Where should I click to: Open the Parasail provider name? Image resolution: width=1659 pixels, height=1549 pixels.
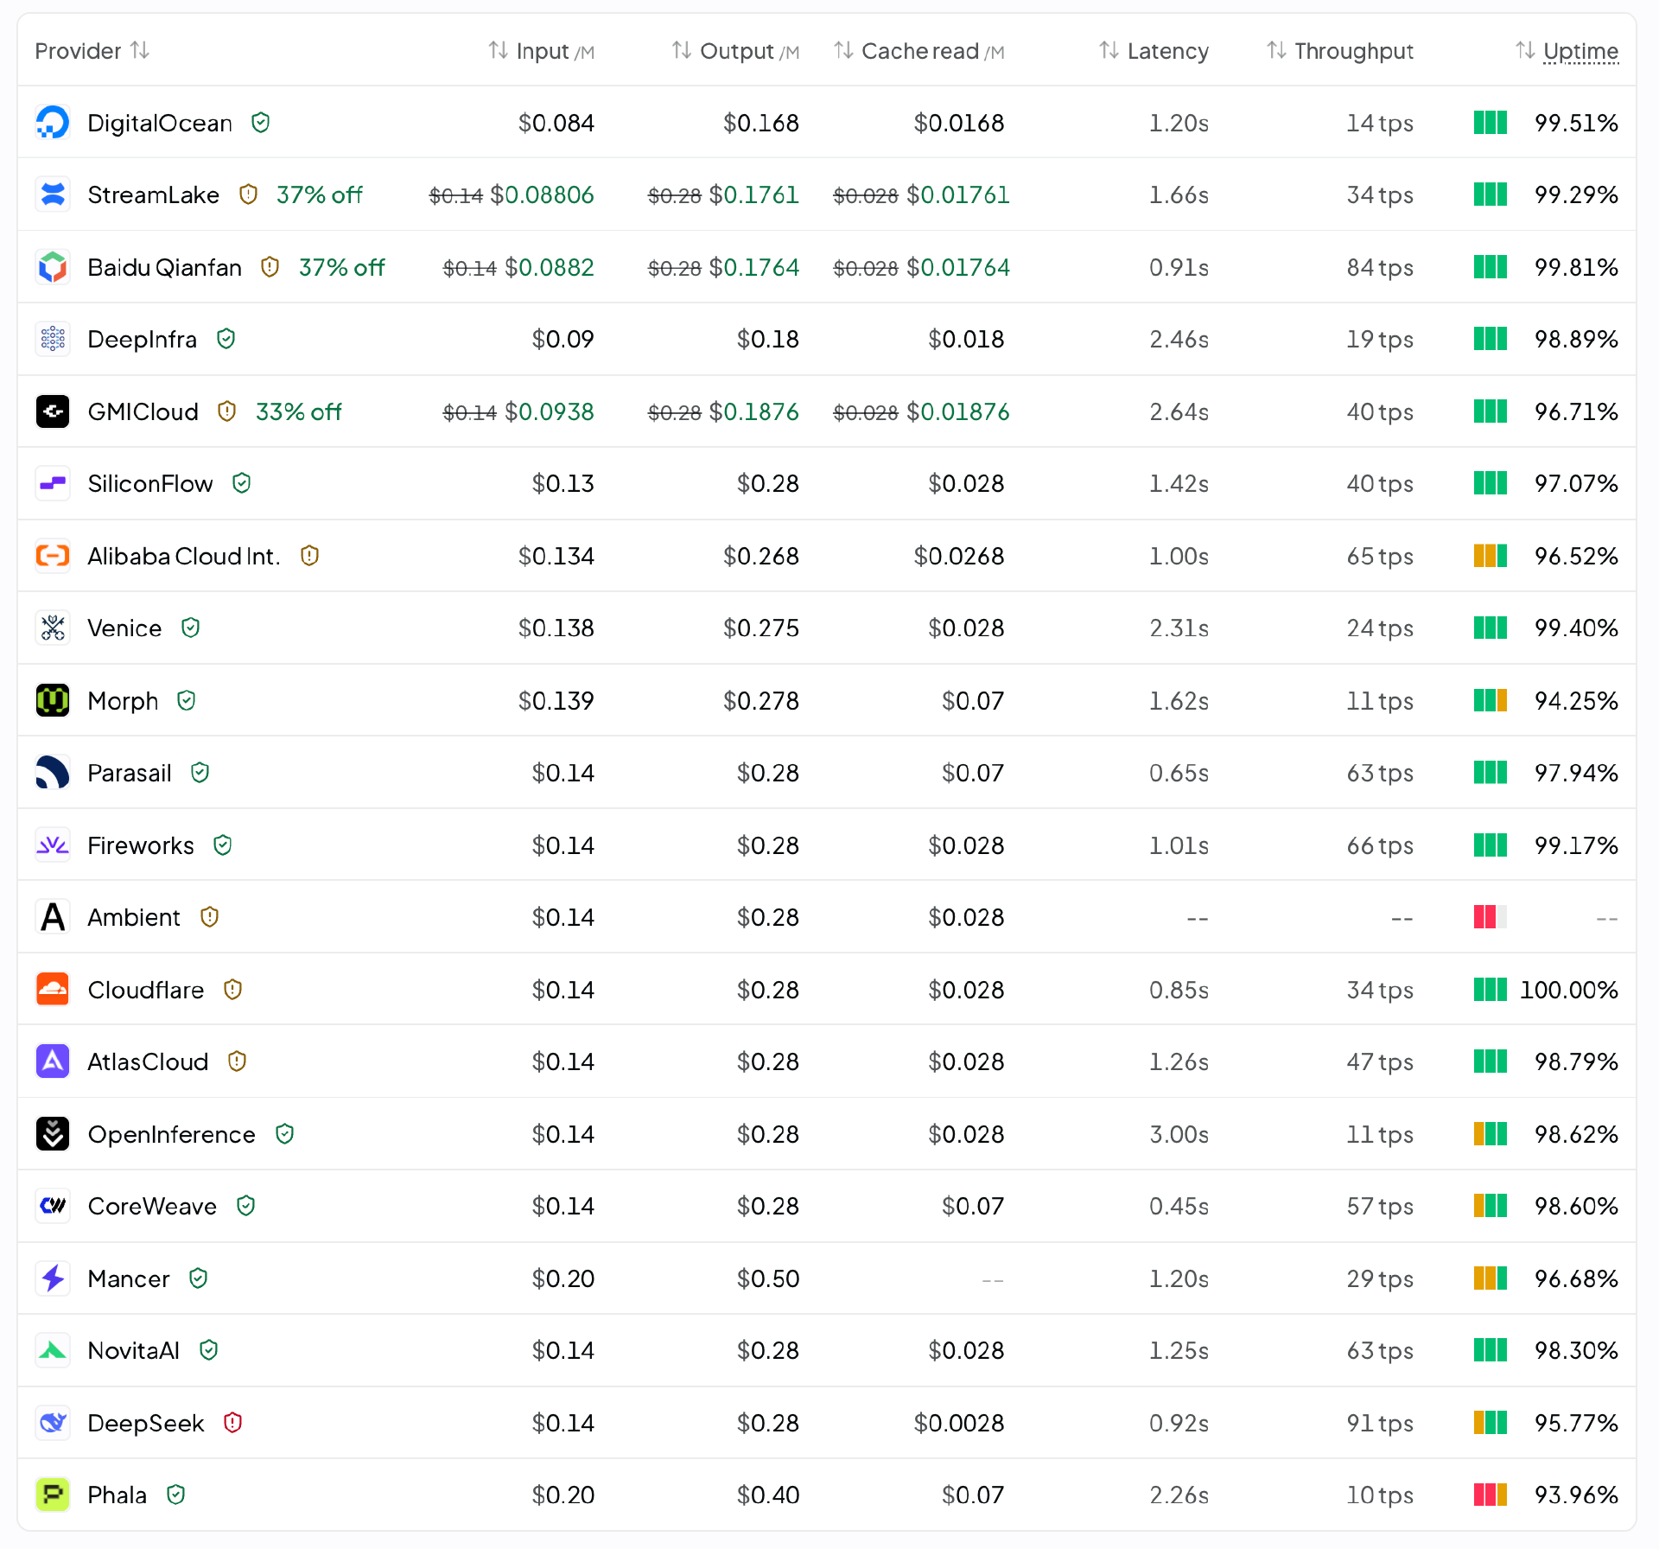pyautogui.click(x=130, y=773)
